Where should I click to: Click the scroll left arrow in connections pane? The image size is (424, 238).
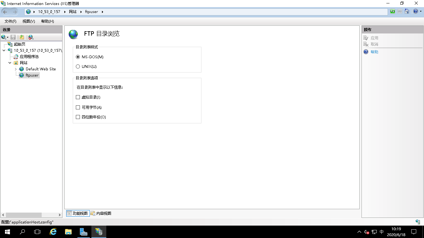click(3, 215)
